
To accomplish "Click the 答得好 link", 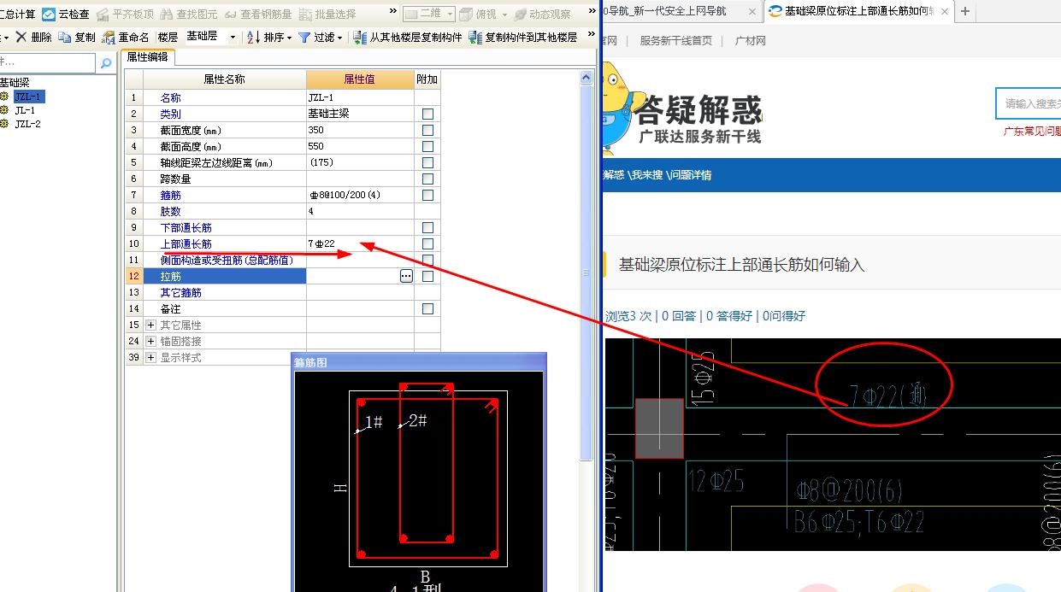I will [x=729, y=316].
